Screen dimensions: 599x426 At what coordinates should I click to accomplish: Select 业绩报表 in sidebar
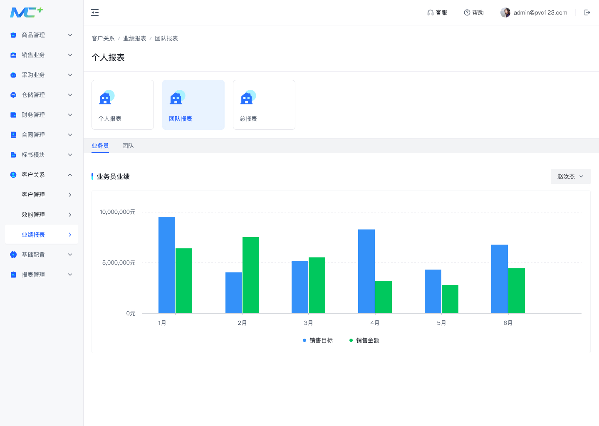point(42,235)
